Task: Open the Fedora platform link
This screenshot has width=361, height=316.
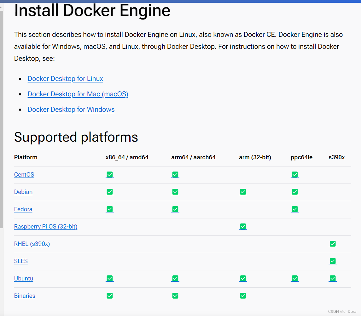Action: click(x=23, y=209)
